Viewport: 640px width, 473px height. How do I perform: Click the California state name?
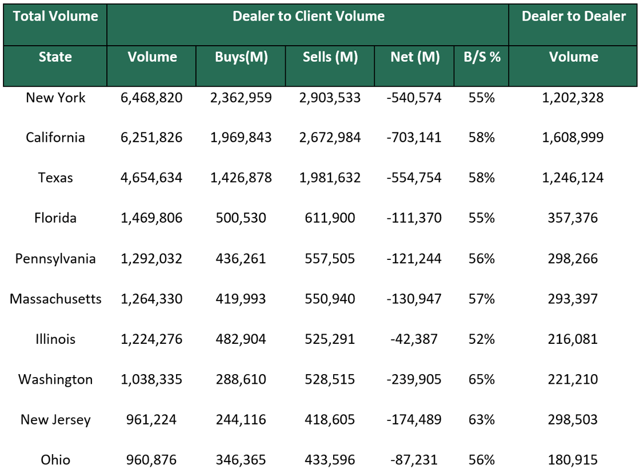[x=55, y=138]
